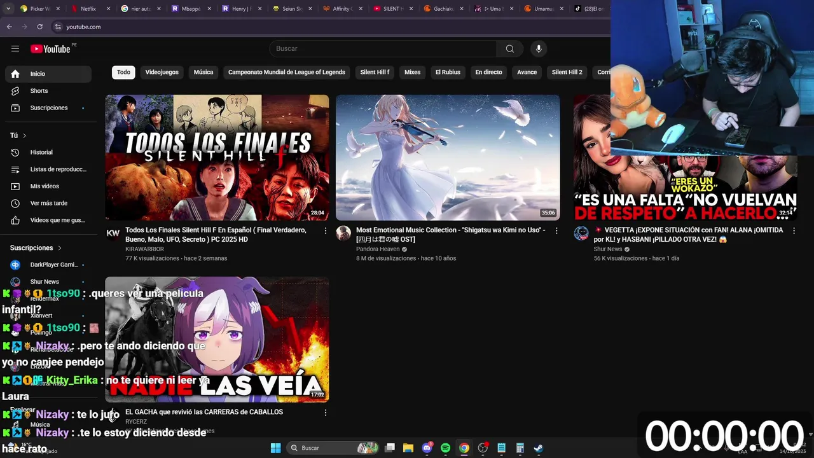814x458 pixels.
Task: Open Most Emotional Music Collection video title
Action: tap(450, 235)
